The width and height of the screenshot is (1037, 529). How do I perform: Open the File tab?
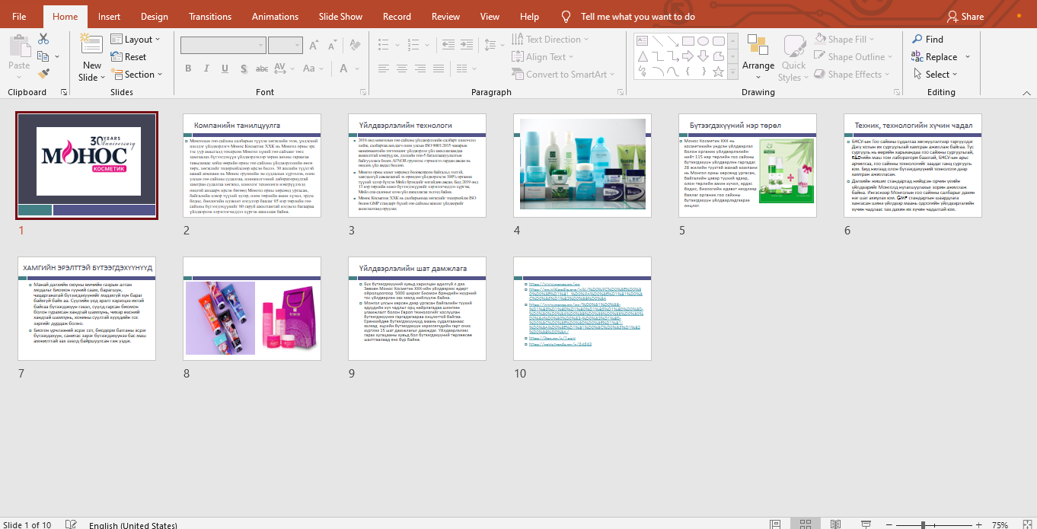point(19,17)
